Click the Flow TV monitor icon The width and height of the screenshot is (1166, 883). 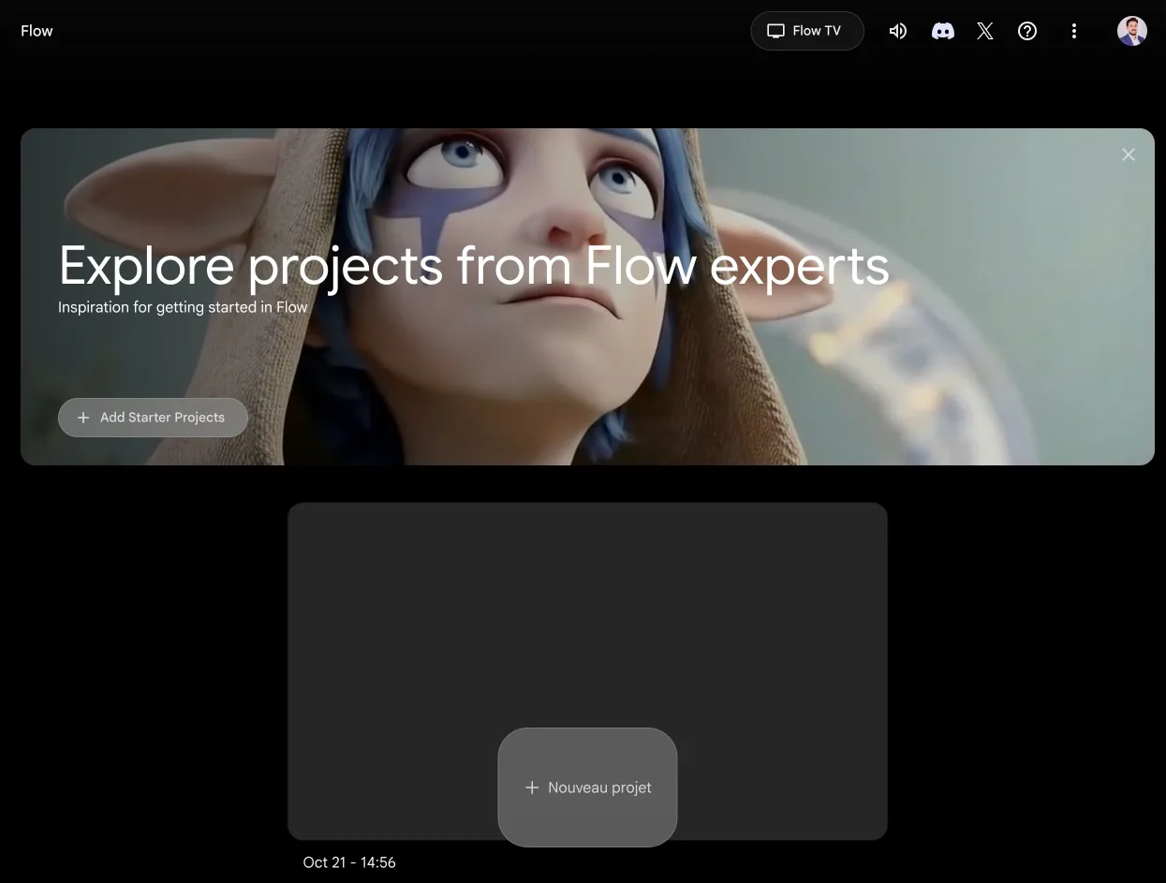point(775,31)
